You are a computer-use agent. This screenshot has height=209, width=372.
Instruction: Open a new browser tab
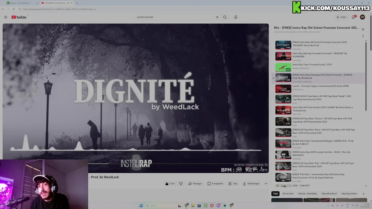click(x=77, y=3)
